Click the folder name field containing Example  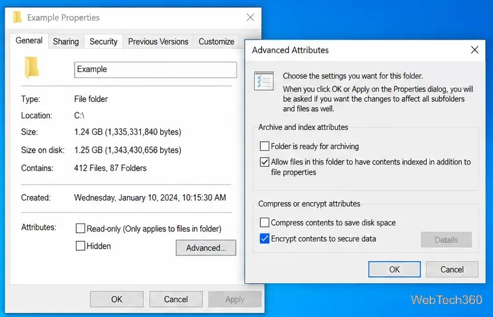(155, 70)
